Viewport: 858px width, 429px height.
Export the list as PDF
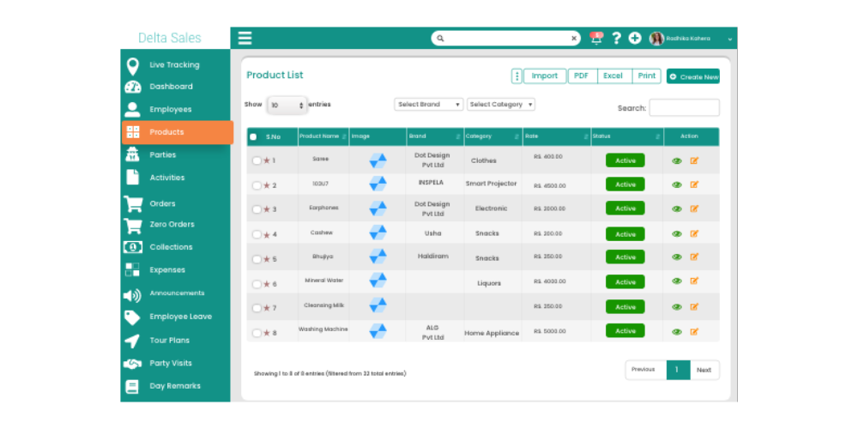click(582, 76)
